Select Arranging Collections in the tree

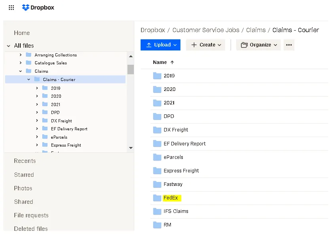56,55
